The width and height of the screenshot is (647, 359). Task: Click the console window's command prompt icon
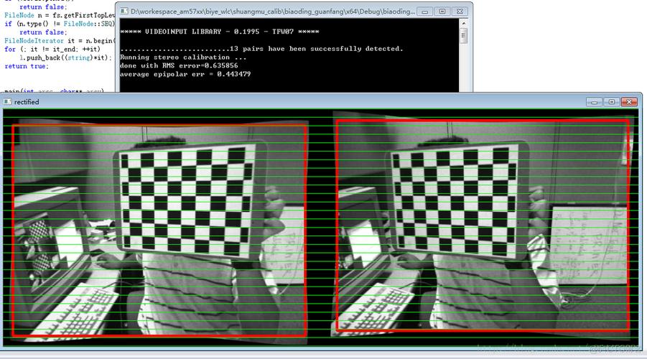124,11
